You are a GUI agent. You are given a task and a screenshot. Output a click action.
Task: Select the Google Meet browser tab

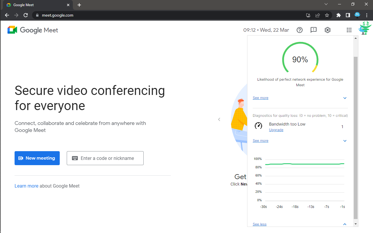point(37,5)
